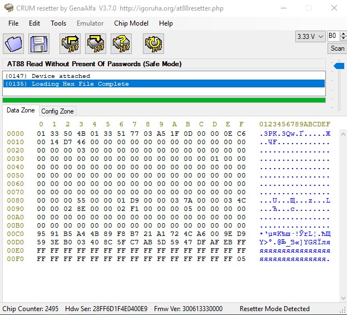The width and height of the screenshot is (347, 315).
Task: Open the File menu
Action: (13, 23)
